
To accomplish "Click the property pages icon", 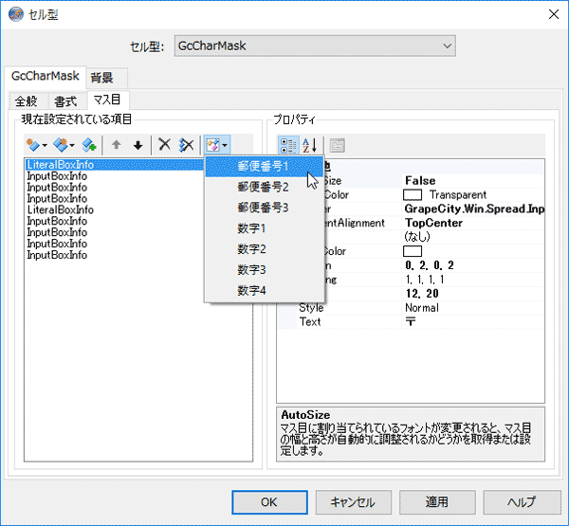I will tap(338, 145).
